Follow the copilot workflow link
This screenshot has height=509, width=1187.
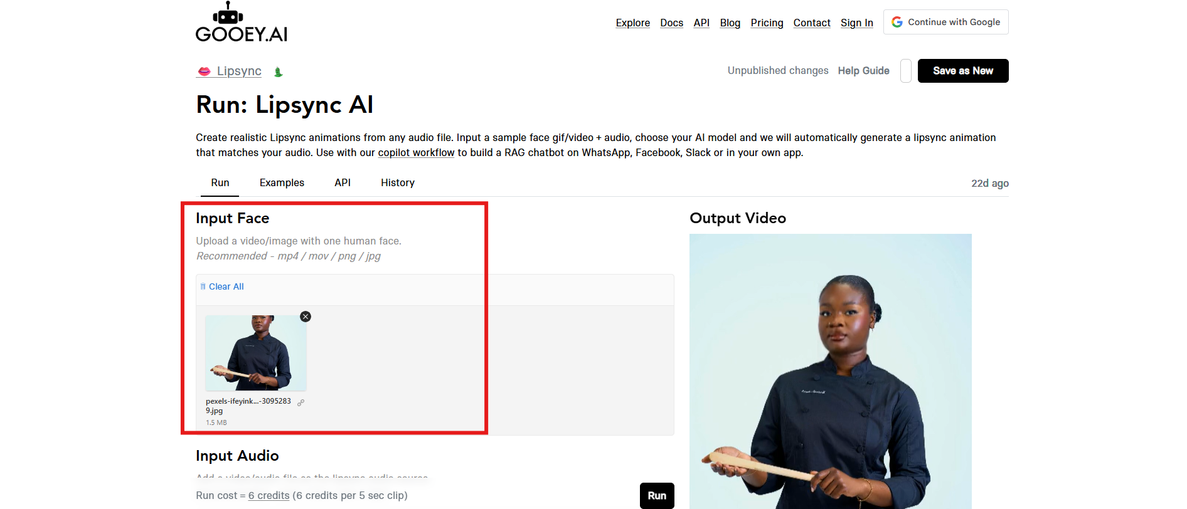416,152
